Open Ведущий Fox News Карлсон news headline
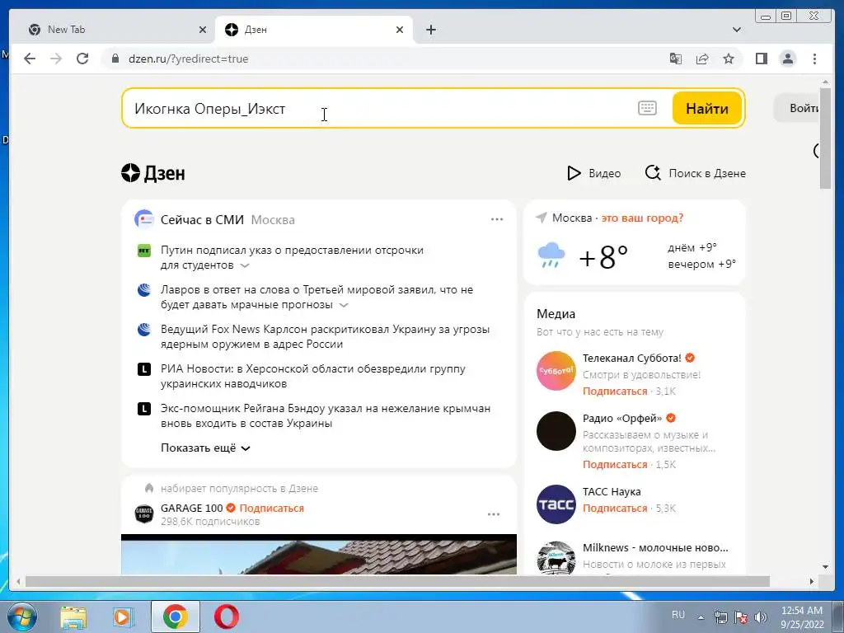This screenshot has height=633, width=844. coord(325,336)
